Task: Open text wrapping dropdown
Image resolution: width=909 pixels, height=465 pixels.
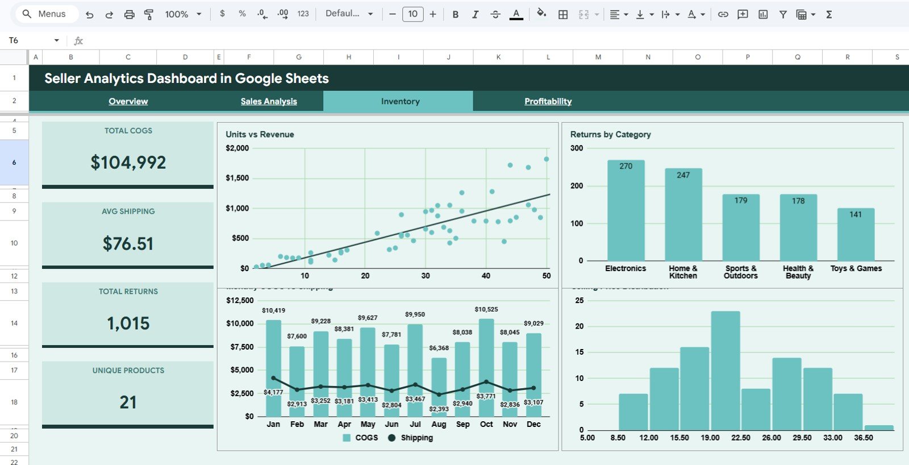Action: 670,14
